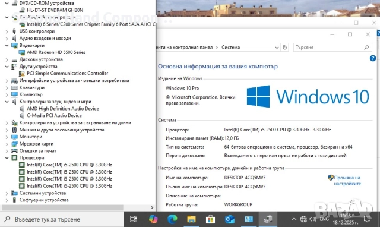Click the 12,0 ГБ installed memory value
The image size is (380, 227).
[x=232, y=138]
